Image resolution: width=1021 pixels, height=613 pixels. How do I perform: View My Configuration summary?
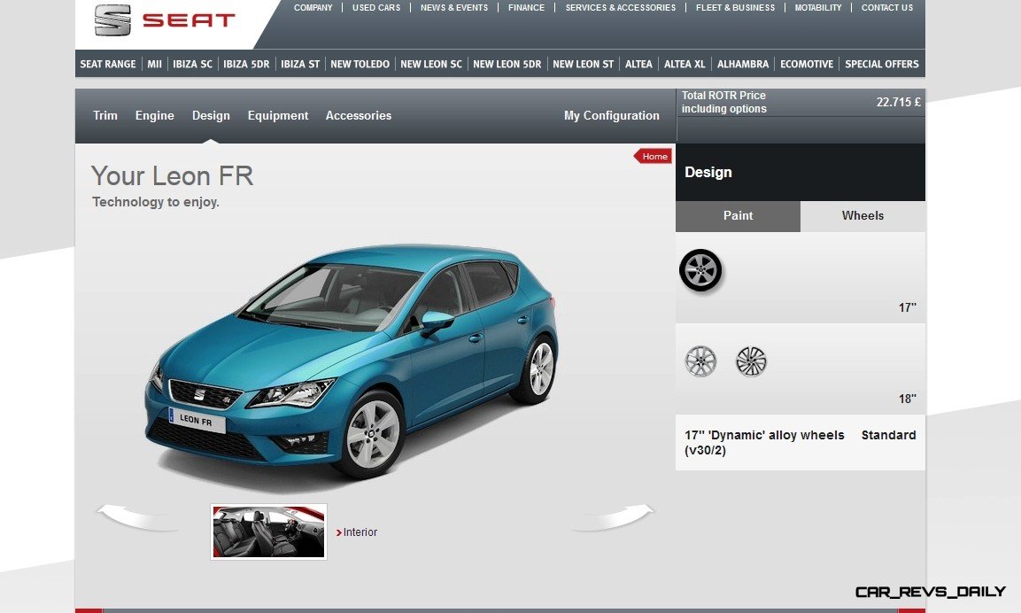click(612, 115)
